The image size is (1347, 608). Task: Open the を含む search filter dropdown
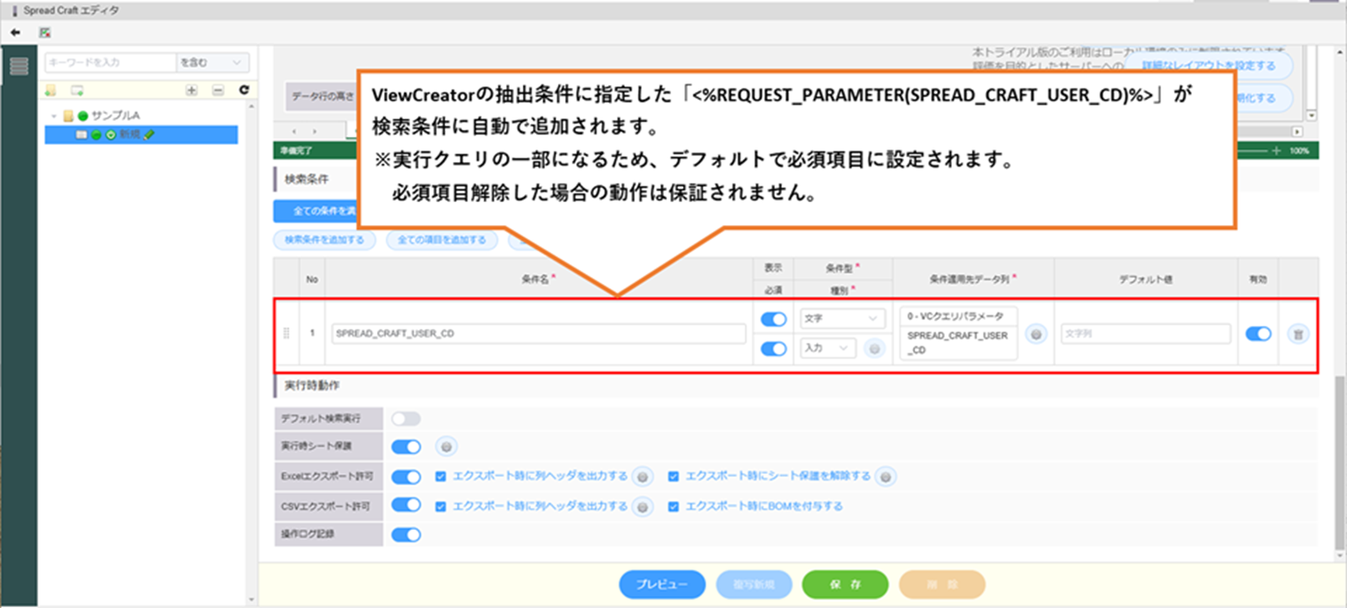[212, 62]
